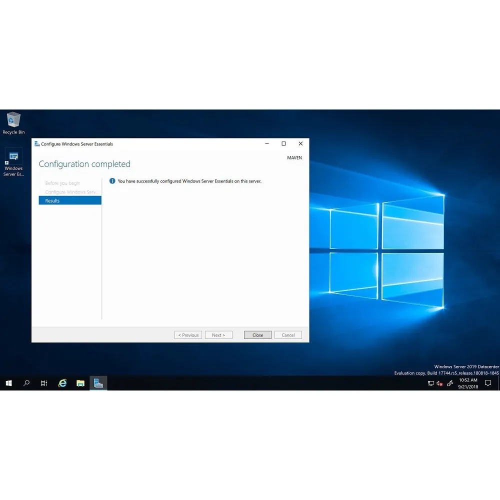Open File Explorer from the taskbar
The height and width of the screenshot is (500, 500).
pos(80,383)
